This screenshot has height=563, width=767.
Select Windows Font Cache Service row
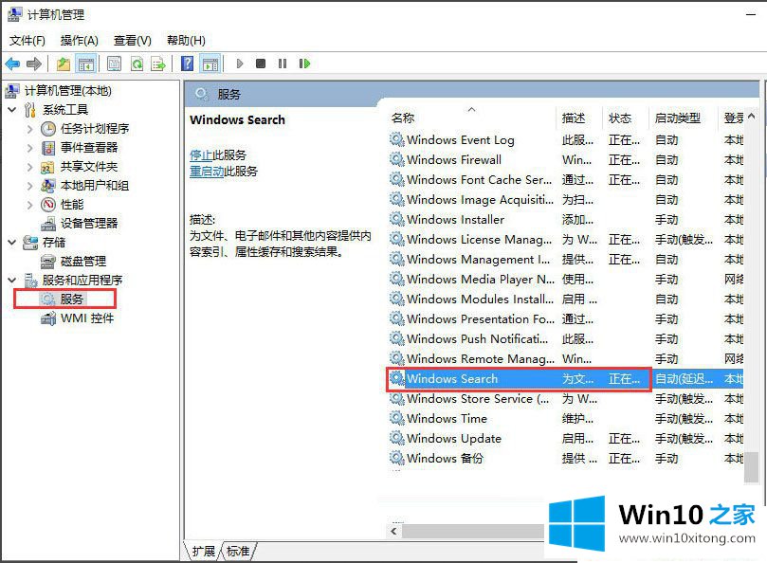[x=565, y=180]
